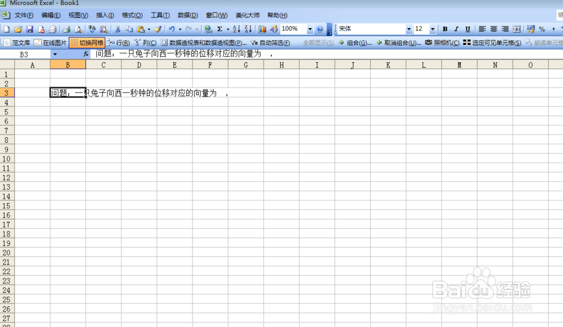The width and height of the screenshot is (563, 327).
Task: Click the 列(C) button
Action: click(x=145, y=43)
